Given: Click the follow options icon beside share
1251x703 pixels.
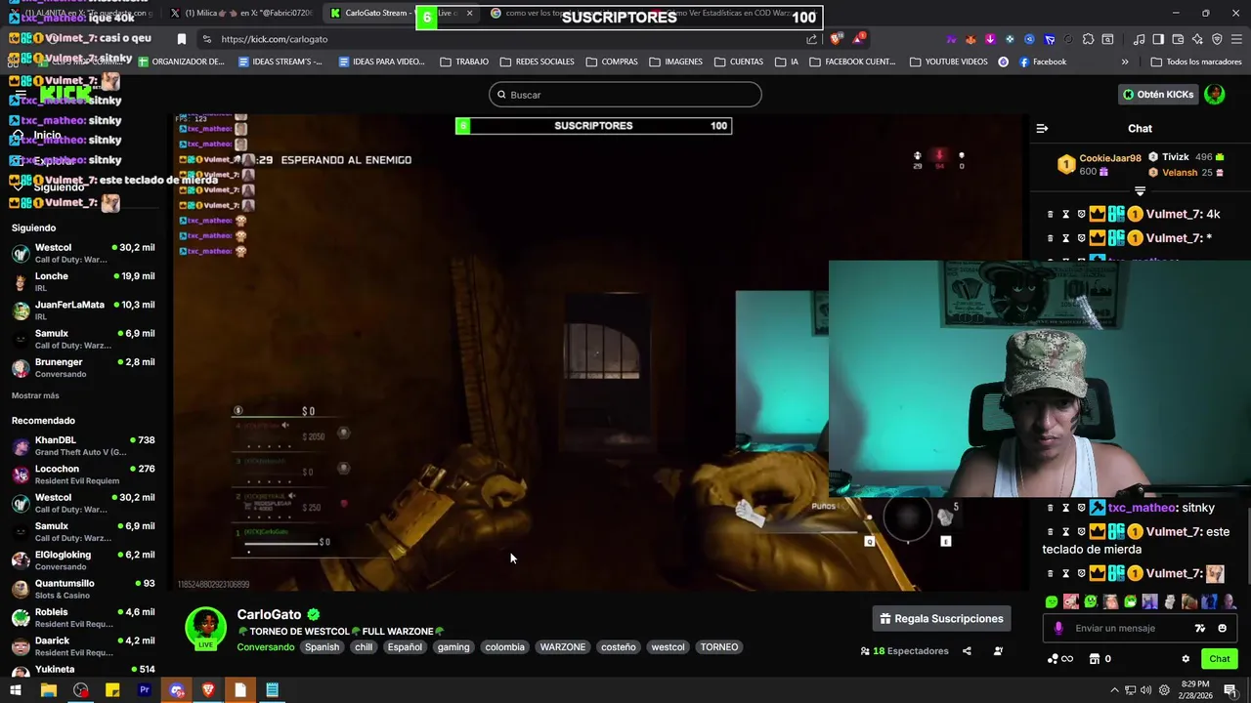Looking at the screenshot, I should [998, 651].
